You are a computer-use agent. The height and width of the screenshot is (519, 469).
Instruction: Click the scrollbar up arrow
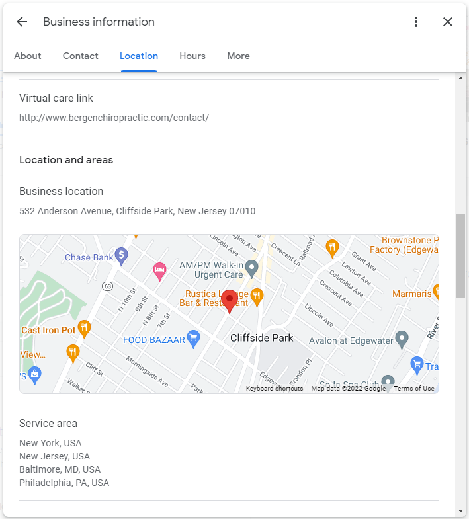460,78
